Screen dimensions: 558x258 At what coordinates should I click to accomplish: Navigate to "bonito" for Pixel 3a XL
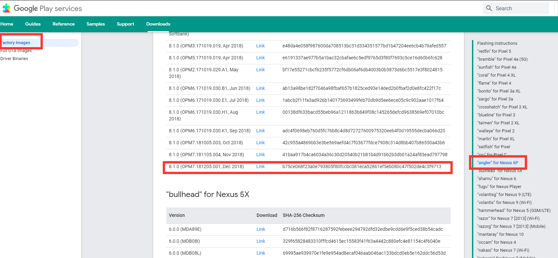pos(499,91)
